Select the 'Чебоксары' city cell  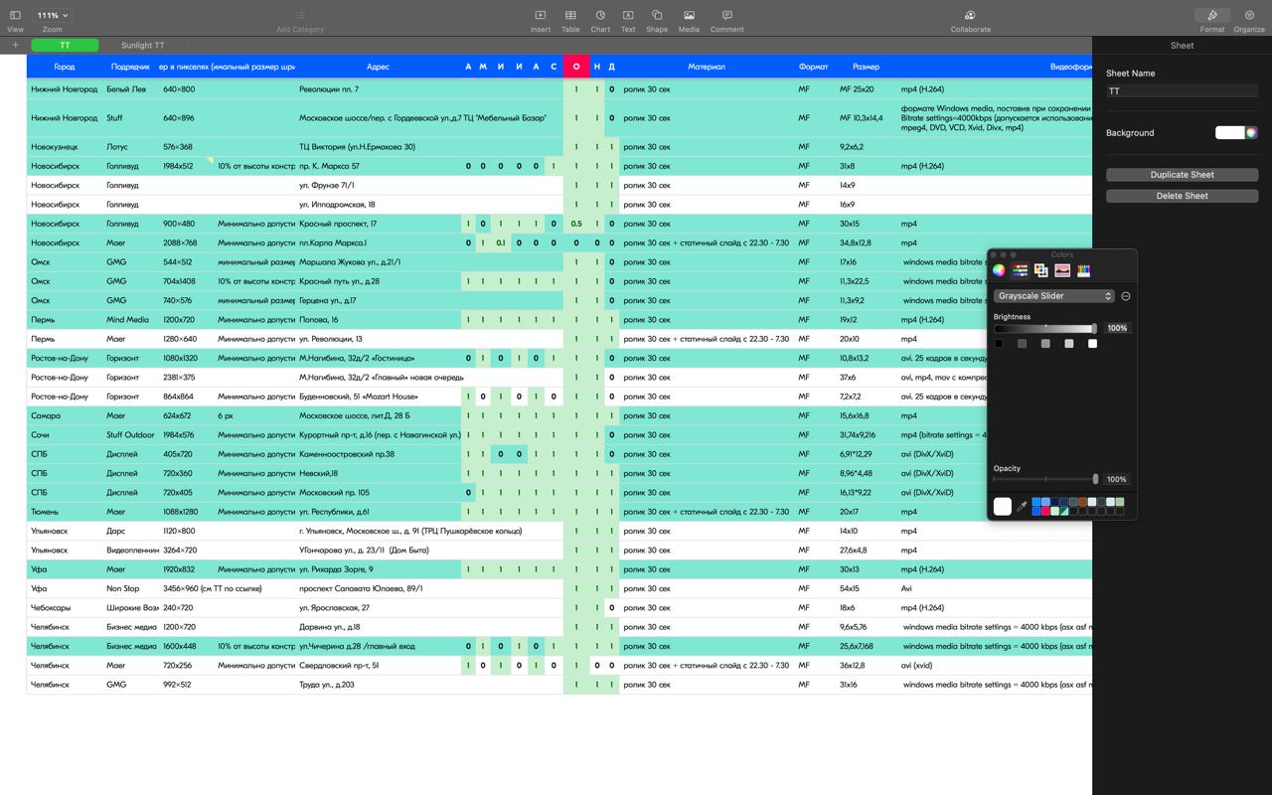tap(65, 608)
